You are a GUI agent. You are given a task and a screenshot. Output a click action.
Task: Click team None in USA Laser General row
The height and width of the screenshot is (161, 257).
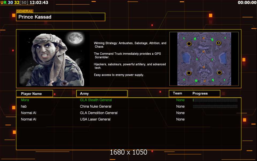coord(180,119)
